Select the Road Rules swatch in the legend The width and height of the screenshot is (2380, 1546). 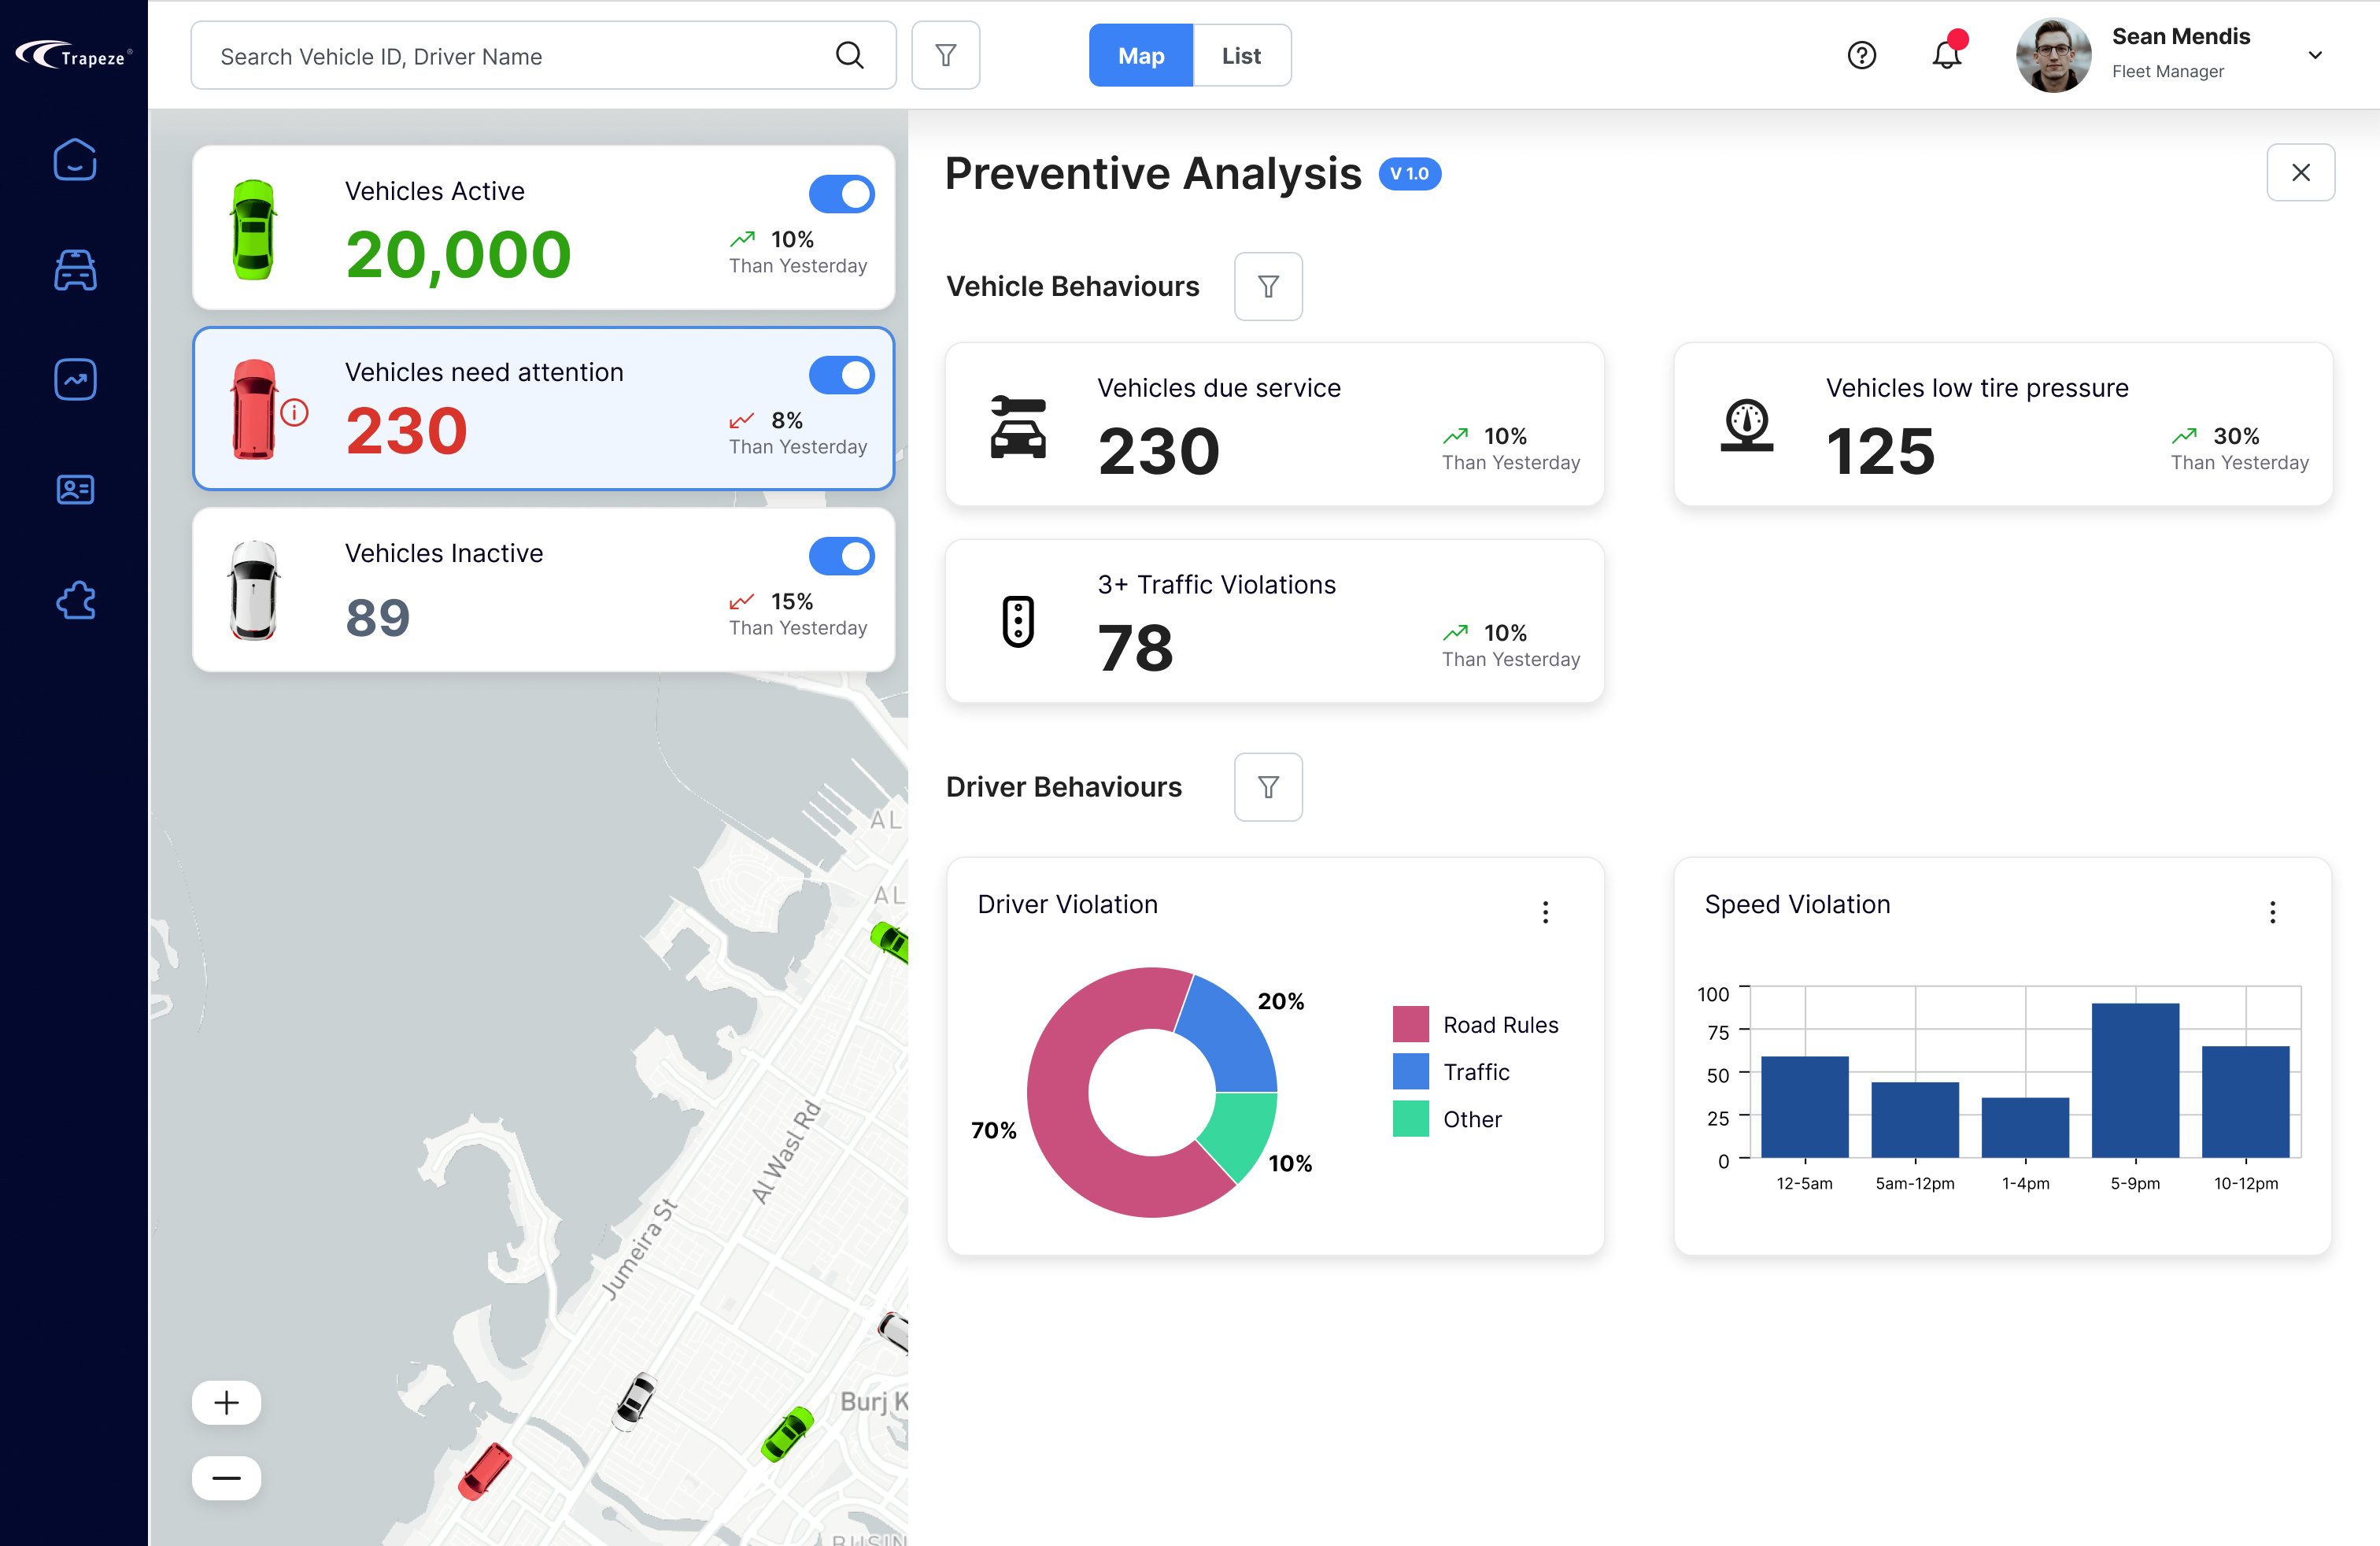pyautogui.click(x=1410, y=1024)
